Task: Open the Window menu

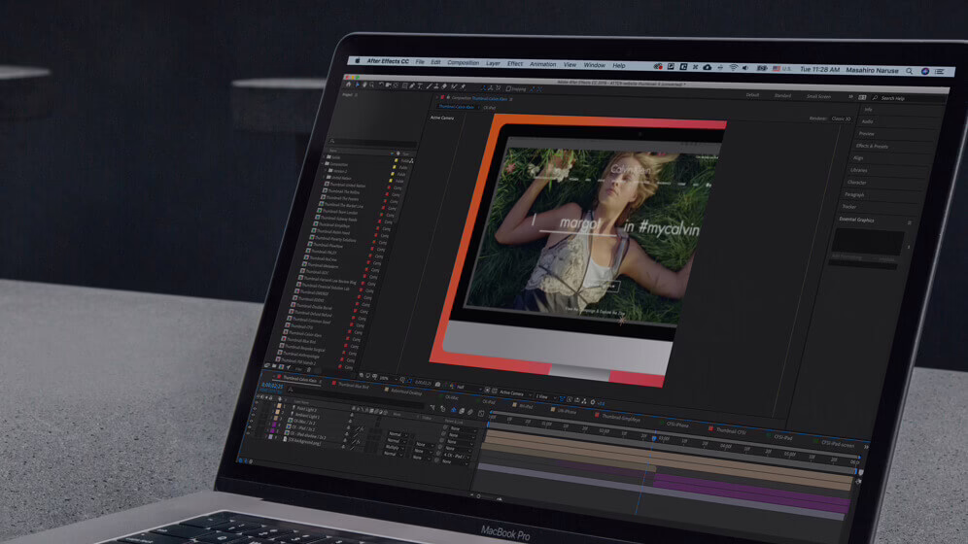Action: [594, 65]
